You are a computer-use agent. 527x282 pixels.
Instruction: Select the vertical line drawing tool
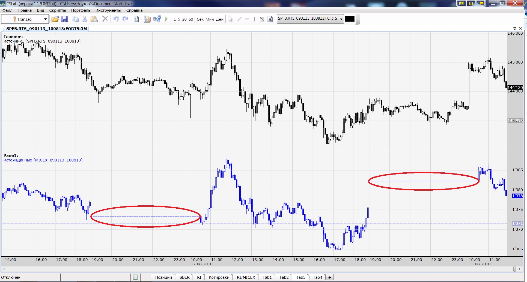coord(254,19)
